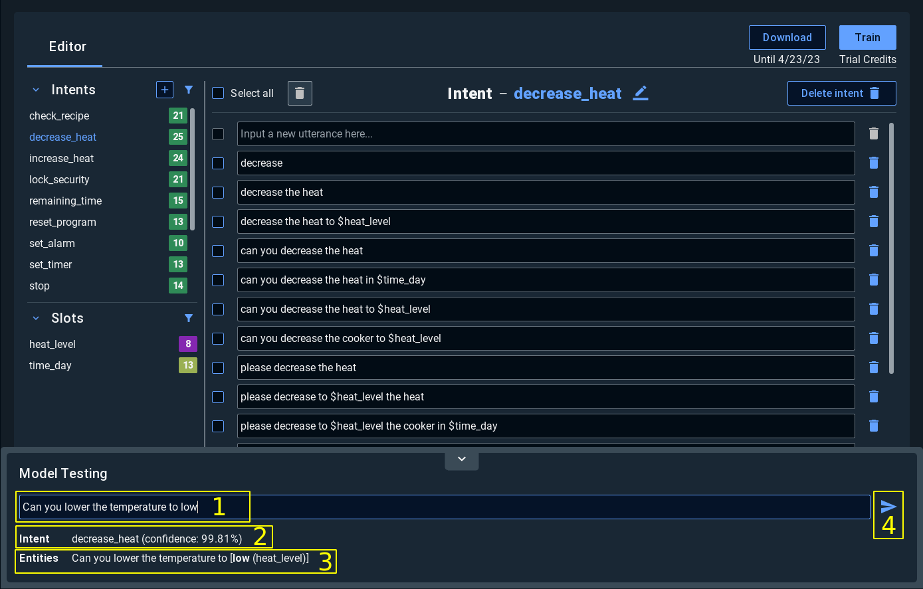The height and width of the screenshot is (589, 923).
Task: Switch to the Editor tab
Action: pyautogui.click(x=67, y=46)
